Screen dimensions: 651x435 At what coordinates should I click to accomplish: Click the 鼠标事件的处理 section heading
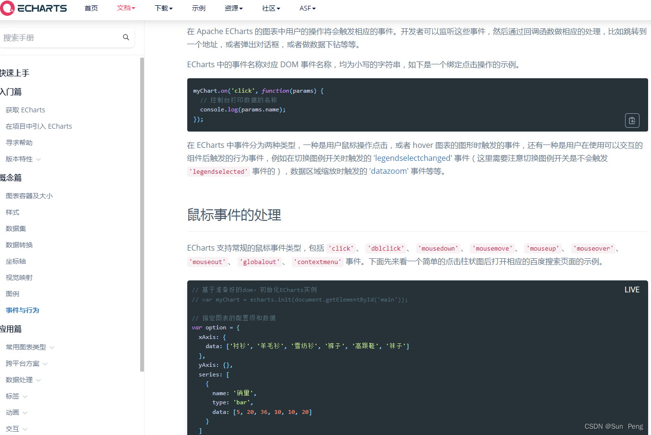[x=234, y=215]
